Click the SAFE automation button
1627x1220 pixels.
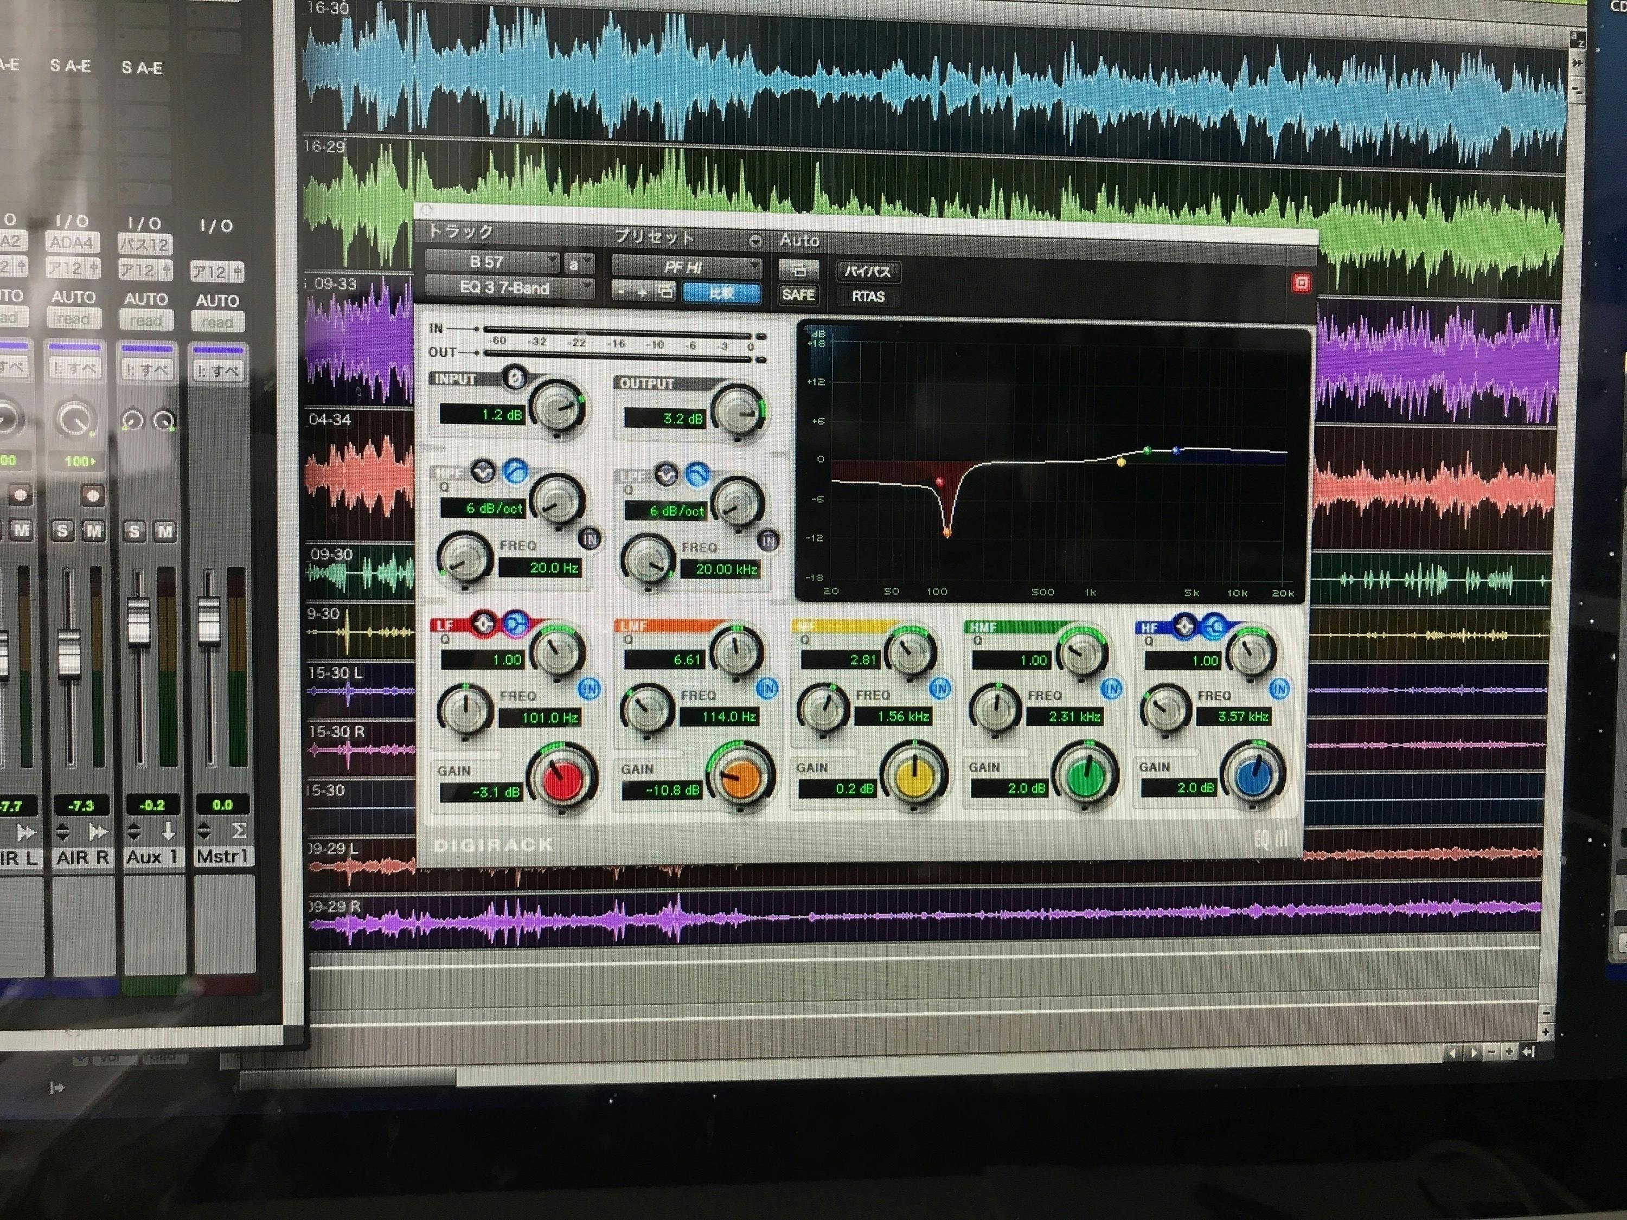pos(798,295)
